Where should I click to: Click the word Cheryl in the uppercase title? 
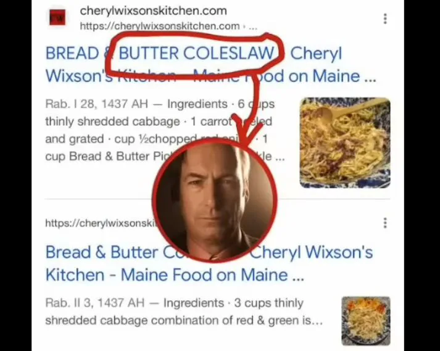pos(316,53)
